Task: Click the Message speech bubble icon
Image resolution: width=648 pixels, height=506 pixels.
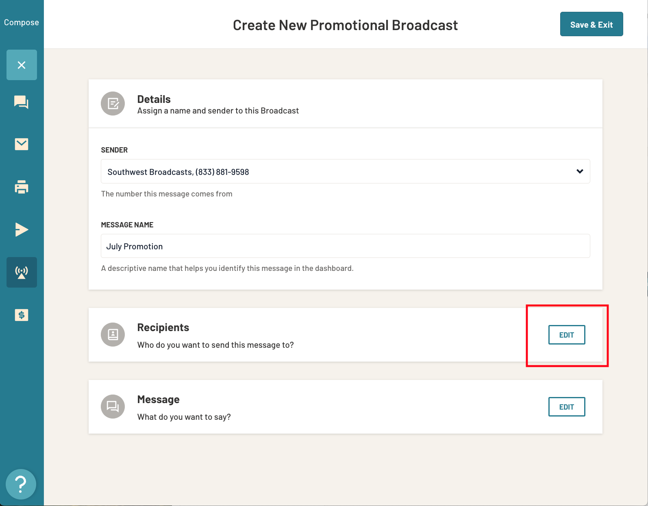Action: [x=113, y=406]
